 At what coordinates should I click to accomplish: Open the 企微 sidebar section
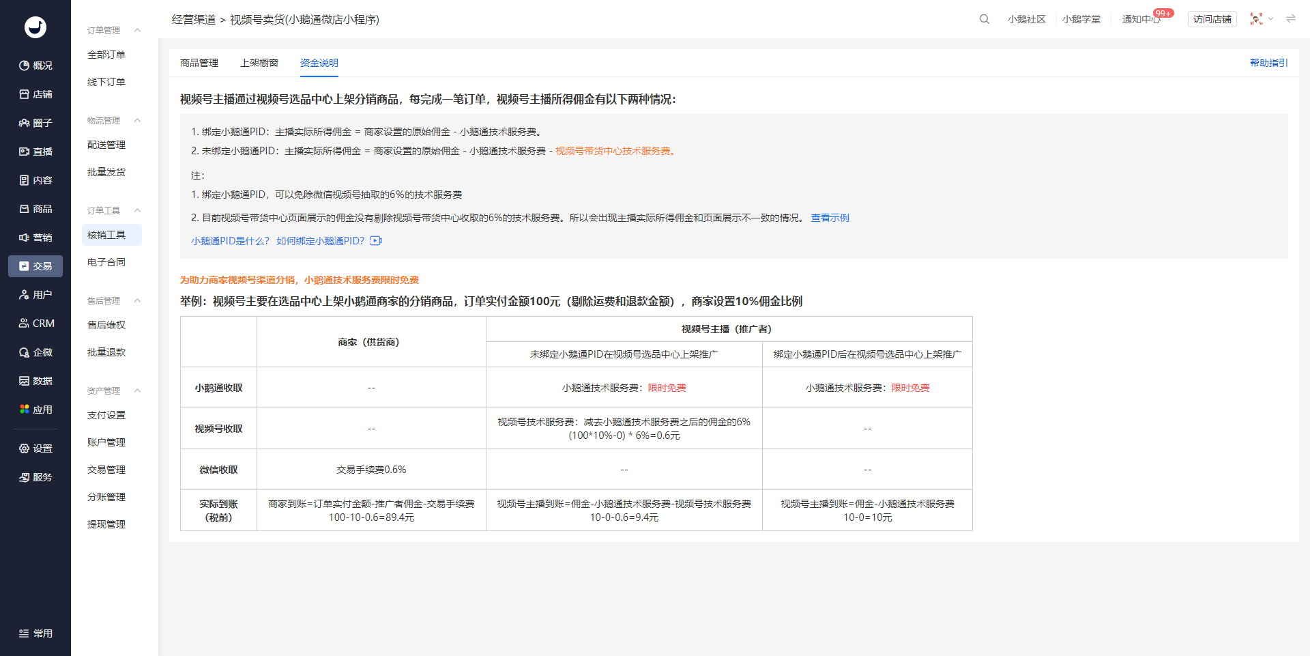click(x=35, y=352)
